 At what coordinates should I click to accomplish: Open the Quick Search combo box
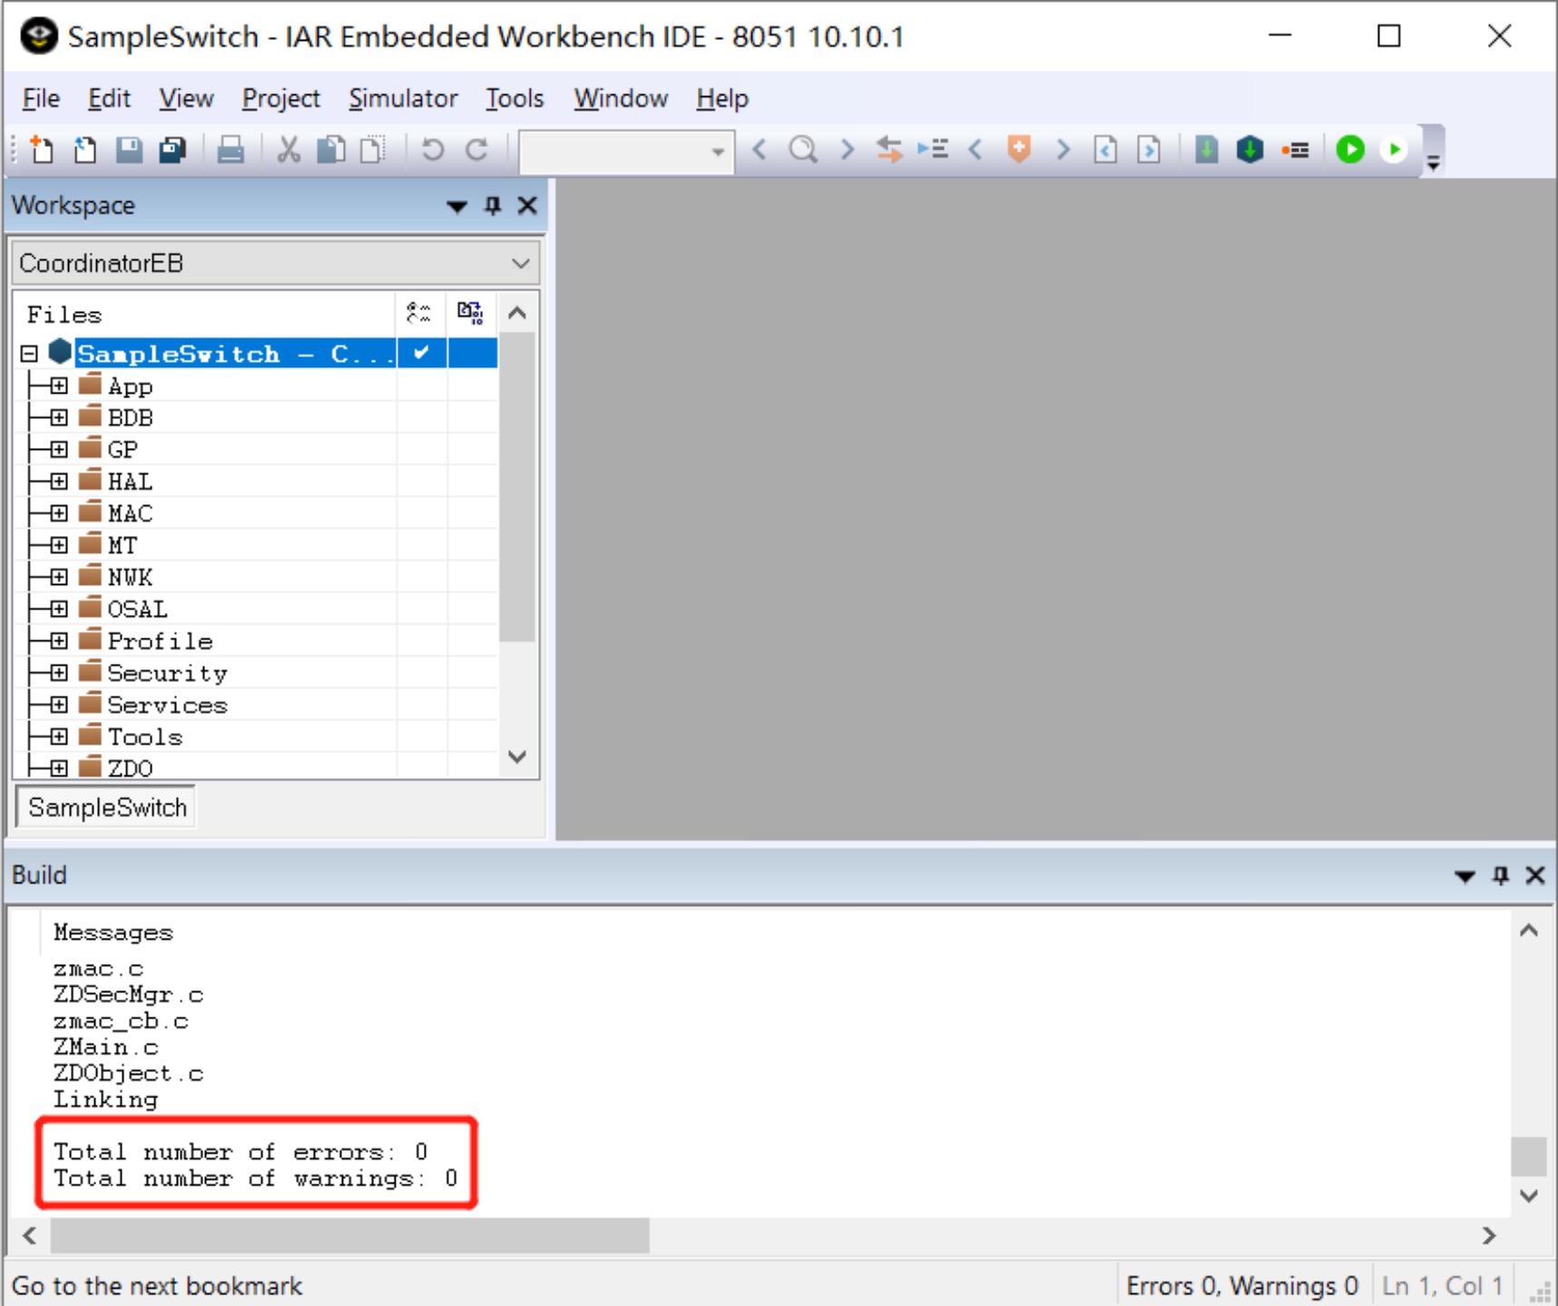click(626, 151)
